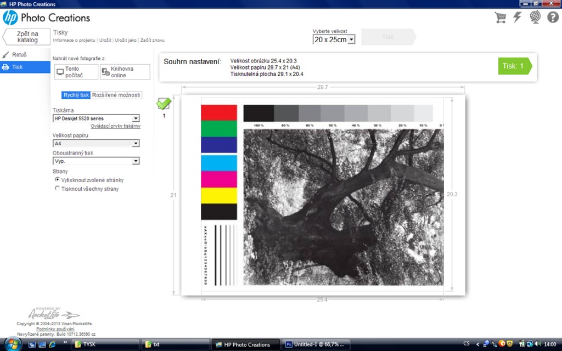
Task: Open the Oboustranný tisk dropdown
Action: click(x=96, y=161)
